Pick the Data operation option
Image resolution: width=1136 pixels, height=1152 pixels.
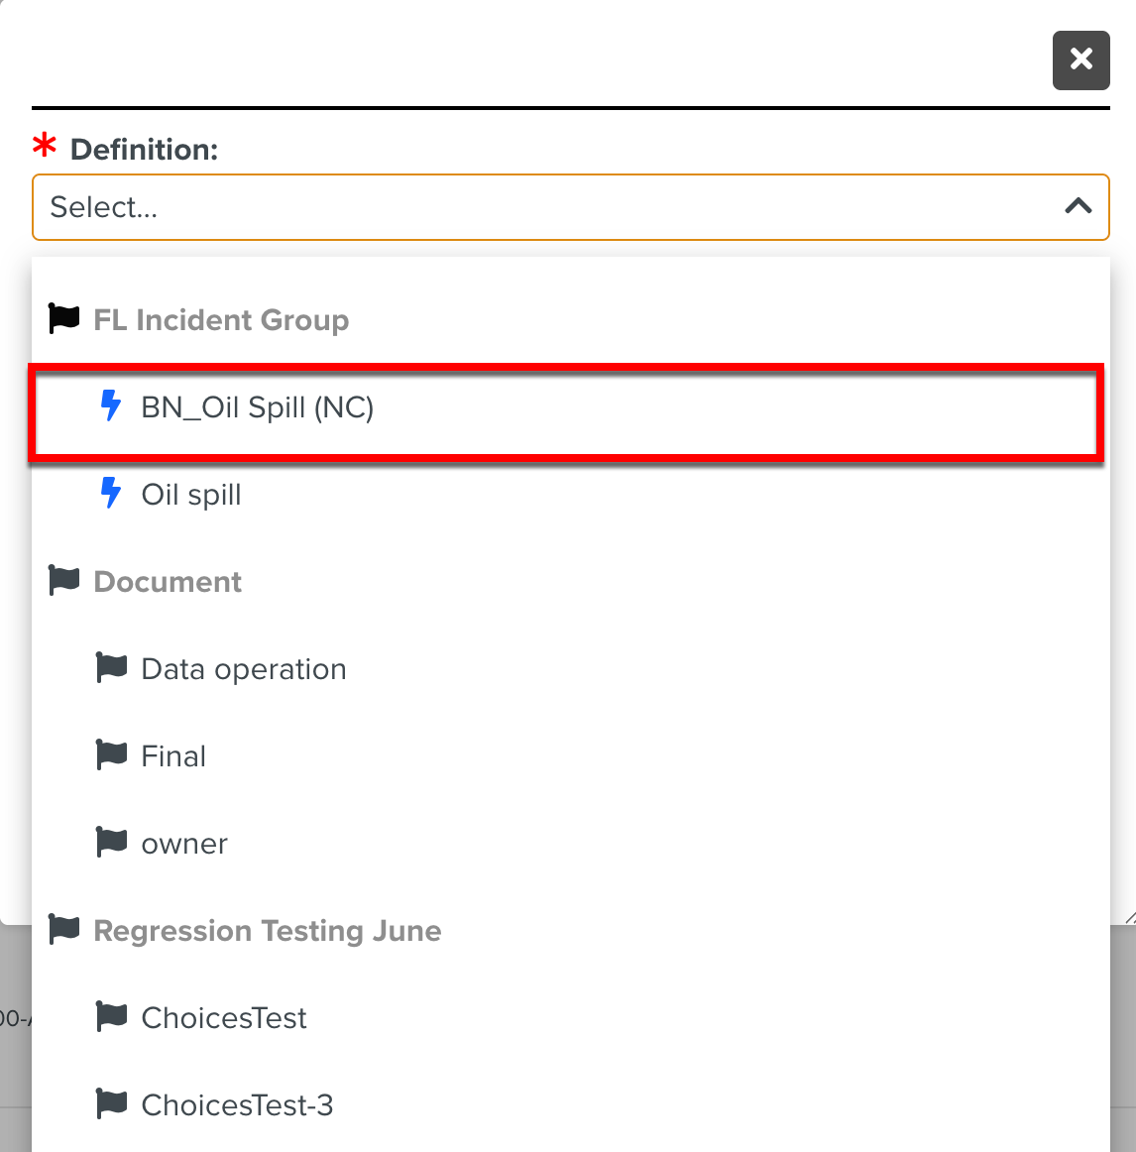tap(244, 669)
